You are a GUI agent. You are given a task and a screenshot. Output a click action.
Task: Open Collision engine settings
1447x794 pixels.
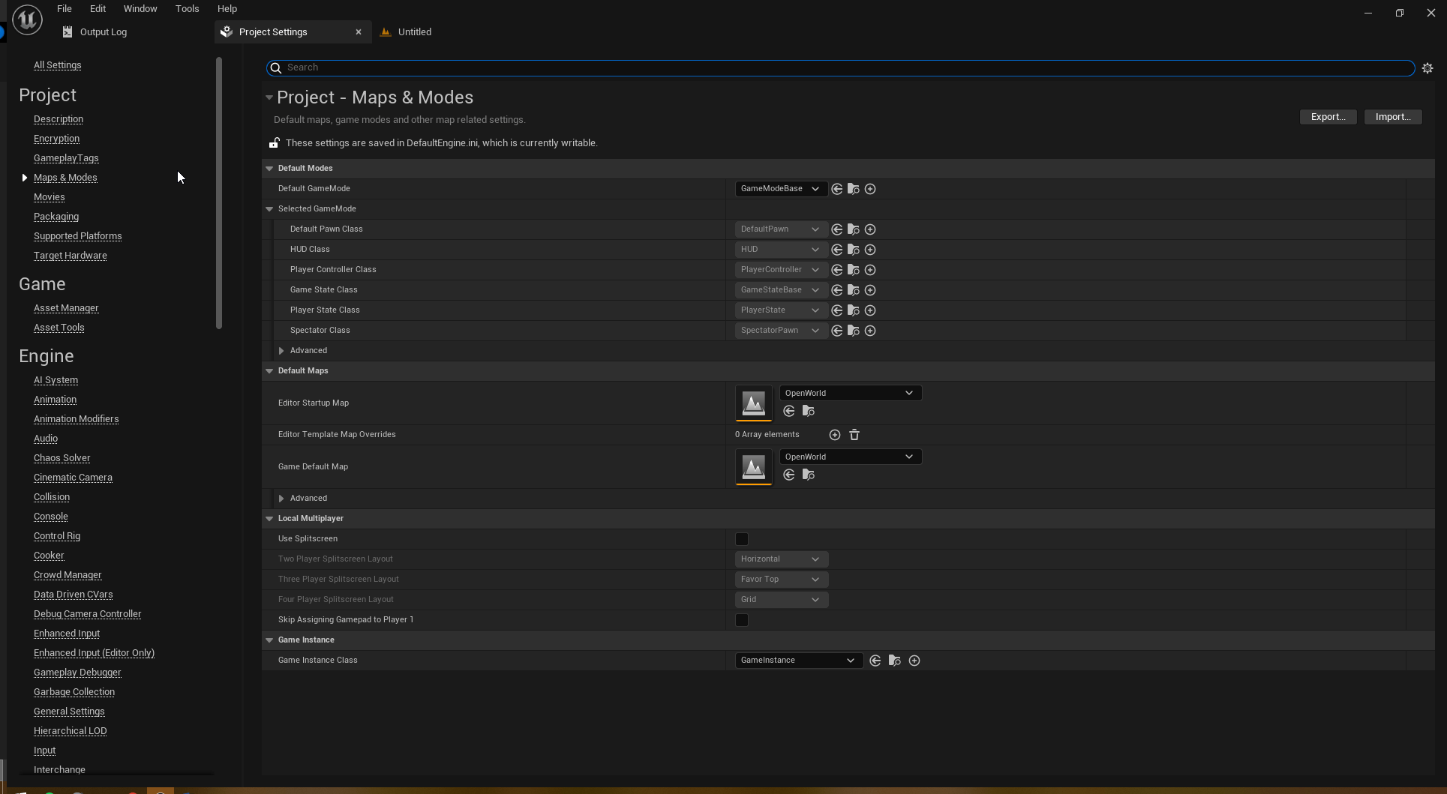52,497
